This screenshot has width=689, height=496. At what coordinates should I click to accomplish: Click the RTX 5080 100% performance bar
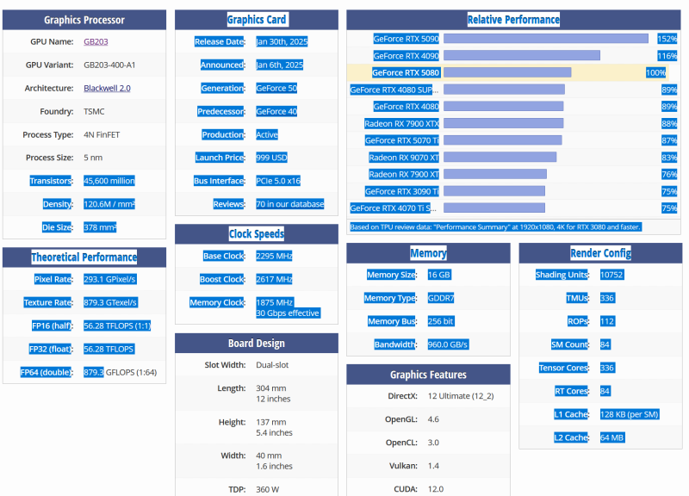pyautogui.click(x=507, y=72)
